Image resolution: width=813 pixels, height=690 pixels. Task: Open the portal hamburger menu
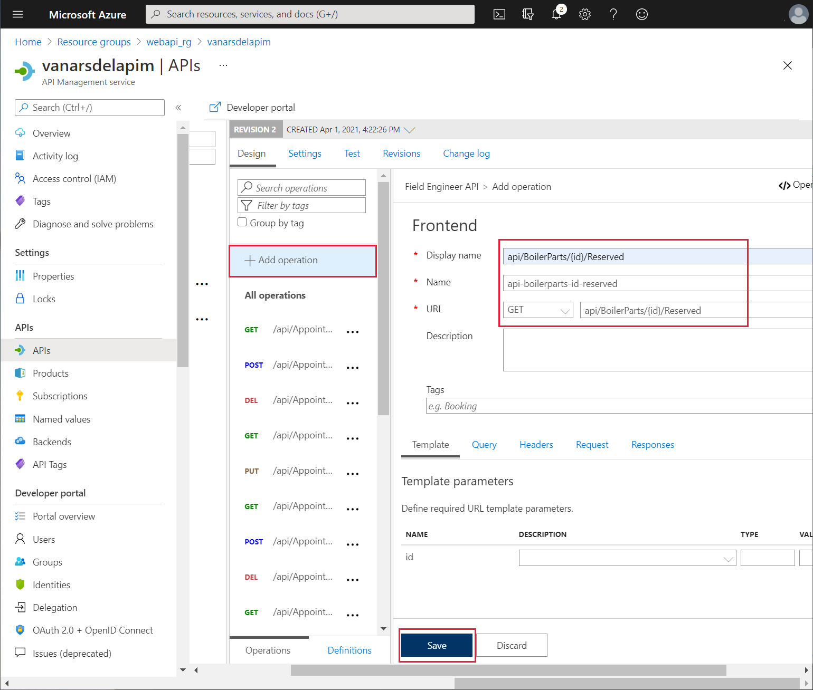[x=18, y=14]
